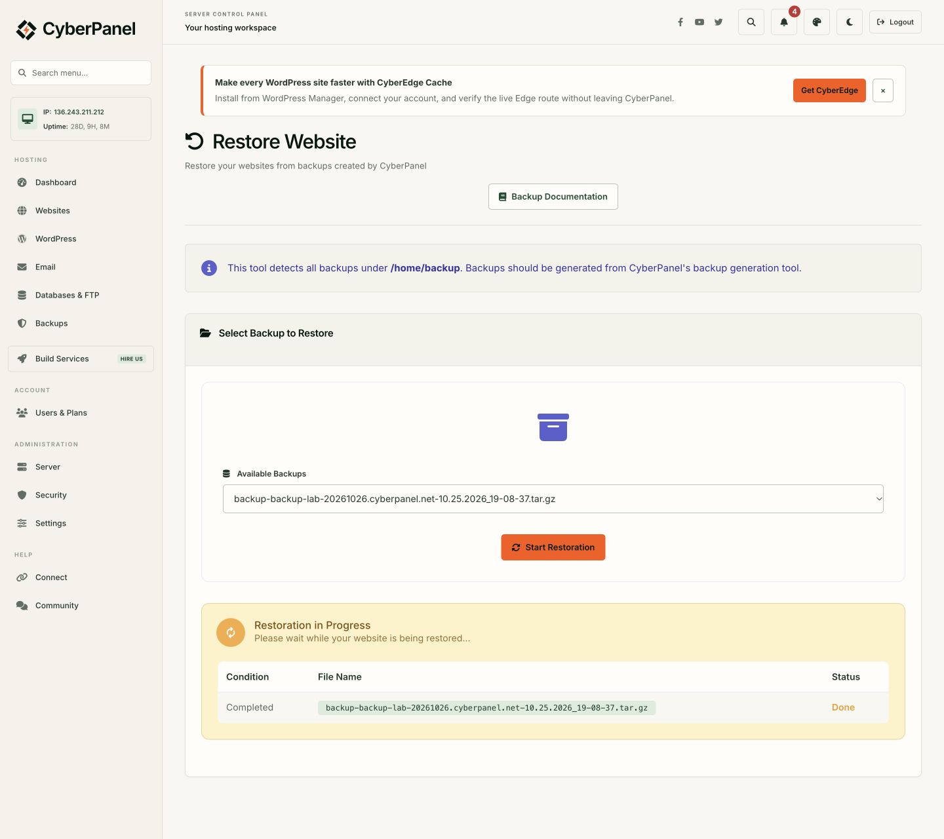944x839 pixels.
Task: Open Security in the sidebar
Action: [x=81, y=495]
